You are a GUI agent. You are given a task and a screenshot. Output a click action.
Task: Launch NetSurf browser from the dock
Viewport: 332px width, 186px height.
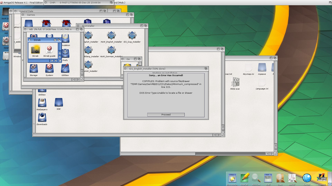tap(307, 178)
